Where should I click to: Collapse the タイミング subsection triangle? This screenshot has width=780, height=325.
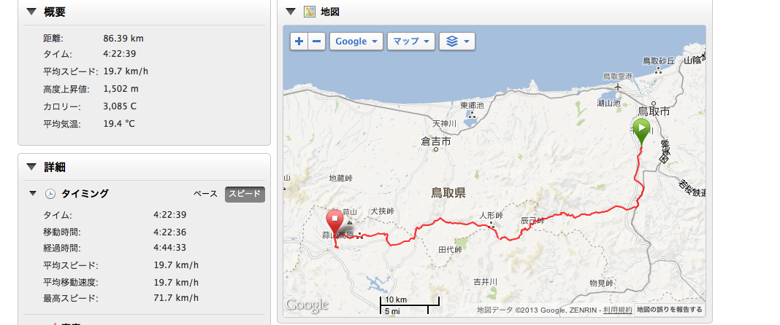tap(33, 194)
